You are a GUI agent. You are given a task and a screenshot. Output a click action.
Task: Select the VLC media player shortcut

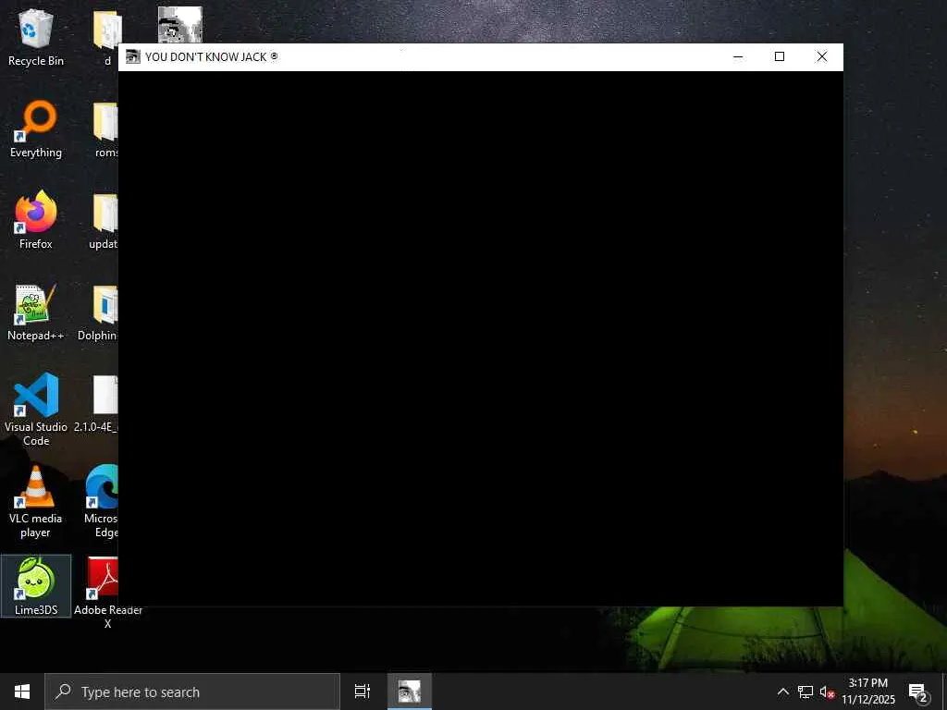click(36, 501)
